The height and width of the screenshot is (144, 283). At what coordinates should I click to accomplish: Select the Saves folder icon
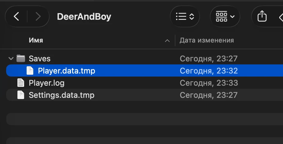(21, 58)
